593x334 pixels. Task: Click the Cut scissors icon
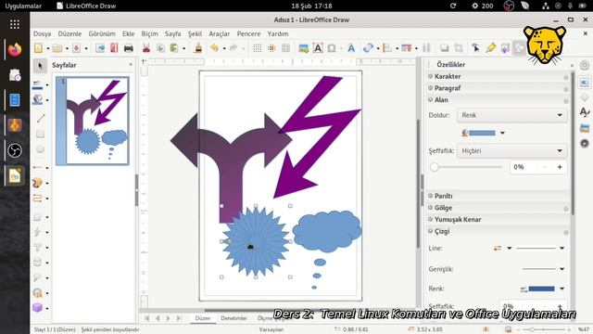click(146, 48)
